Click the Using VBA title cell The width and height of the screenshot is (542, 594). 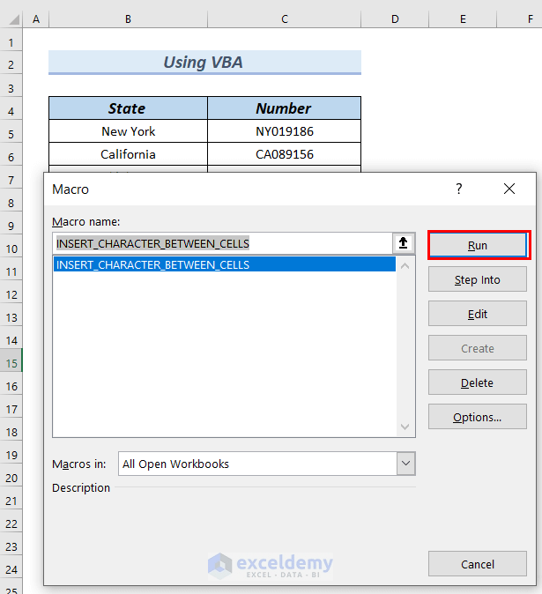204,63
